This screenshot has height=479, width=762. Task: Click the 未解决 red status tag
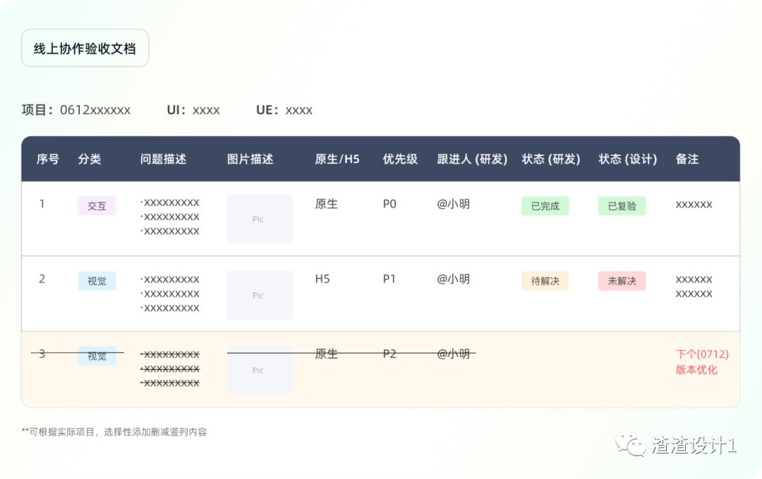(x=622, y=281)
